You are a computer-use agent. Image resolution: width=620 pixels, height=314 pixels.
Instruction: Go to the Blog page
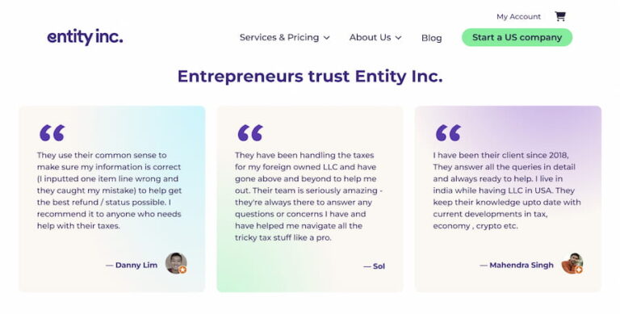coord(431,38)
